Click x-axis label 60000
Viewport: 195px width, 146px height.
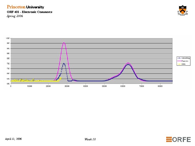tap(123, 86)
